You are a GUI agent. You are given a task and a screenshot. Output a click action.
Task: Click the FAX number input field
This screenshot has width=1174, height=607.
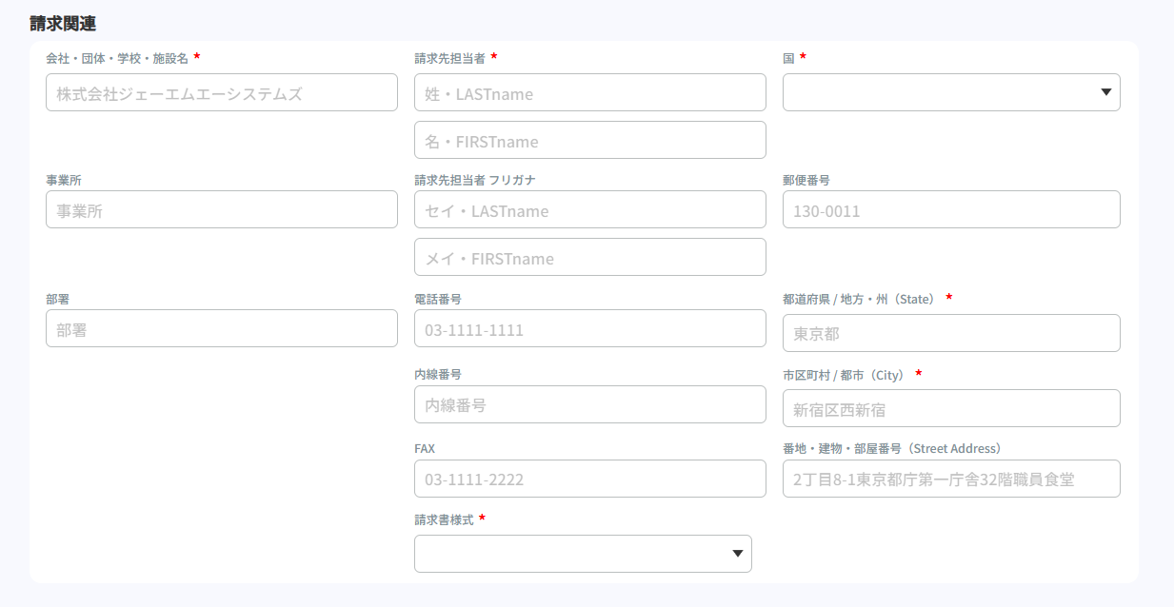589,479
